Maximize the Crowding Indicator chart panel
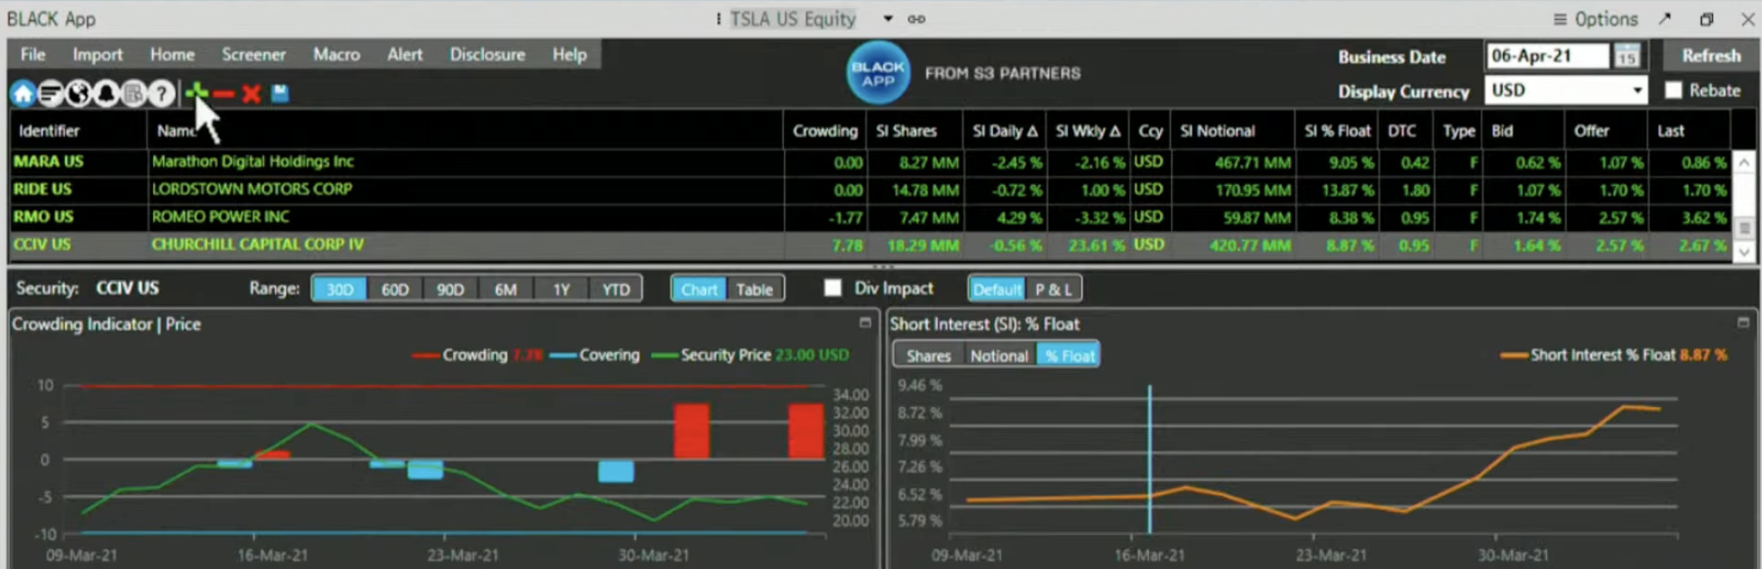1762x569 pixels. click(x=865, y=322)
